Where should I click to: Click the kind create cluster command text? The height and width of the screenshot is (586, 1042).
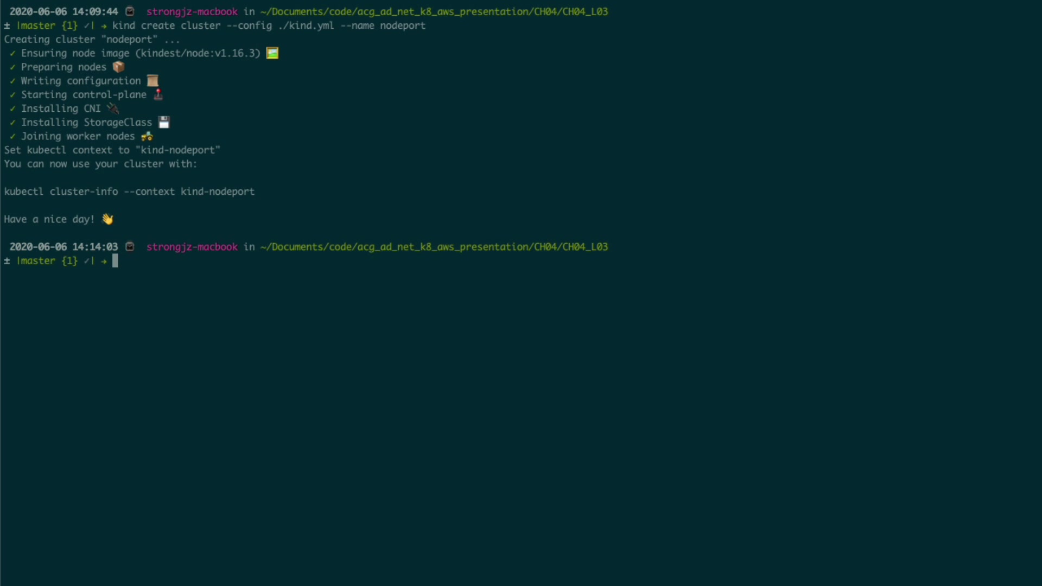269,26
